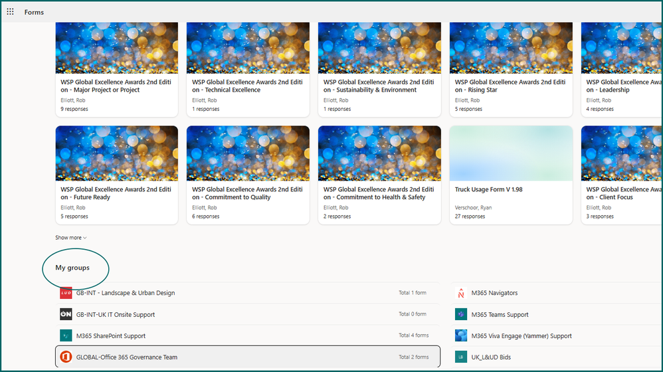Click the UK_L&UD Bids group icon
Image resolution: width=663 pixels, height=372 pixels.
(x=461, y=357)
